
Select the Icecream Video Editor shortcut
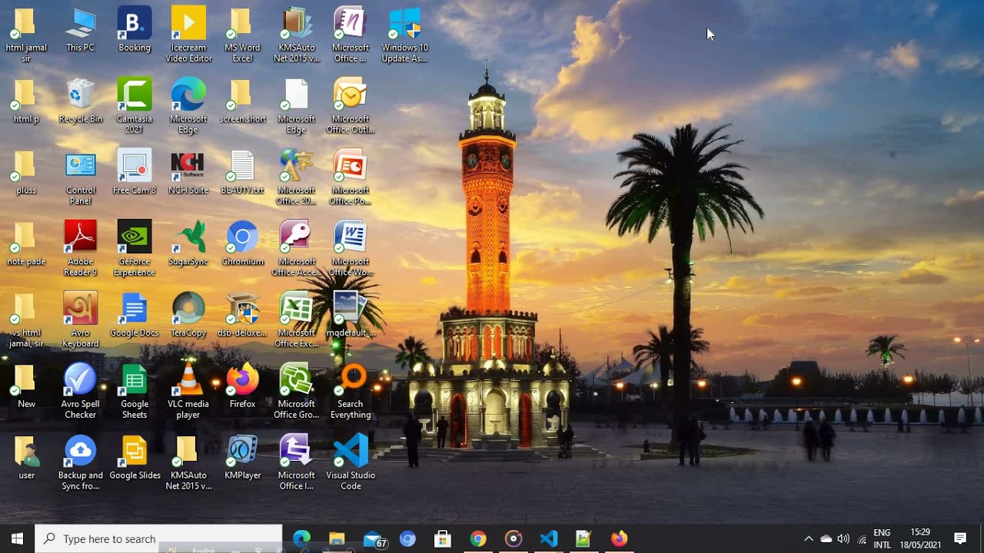click(188, 35)
